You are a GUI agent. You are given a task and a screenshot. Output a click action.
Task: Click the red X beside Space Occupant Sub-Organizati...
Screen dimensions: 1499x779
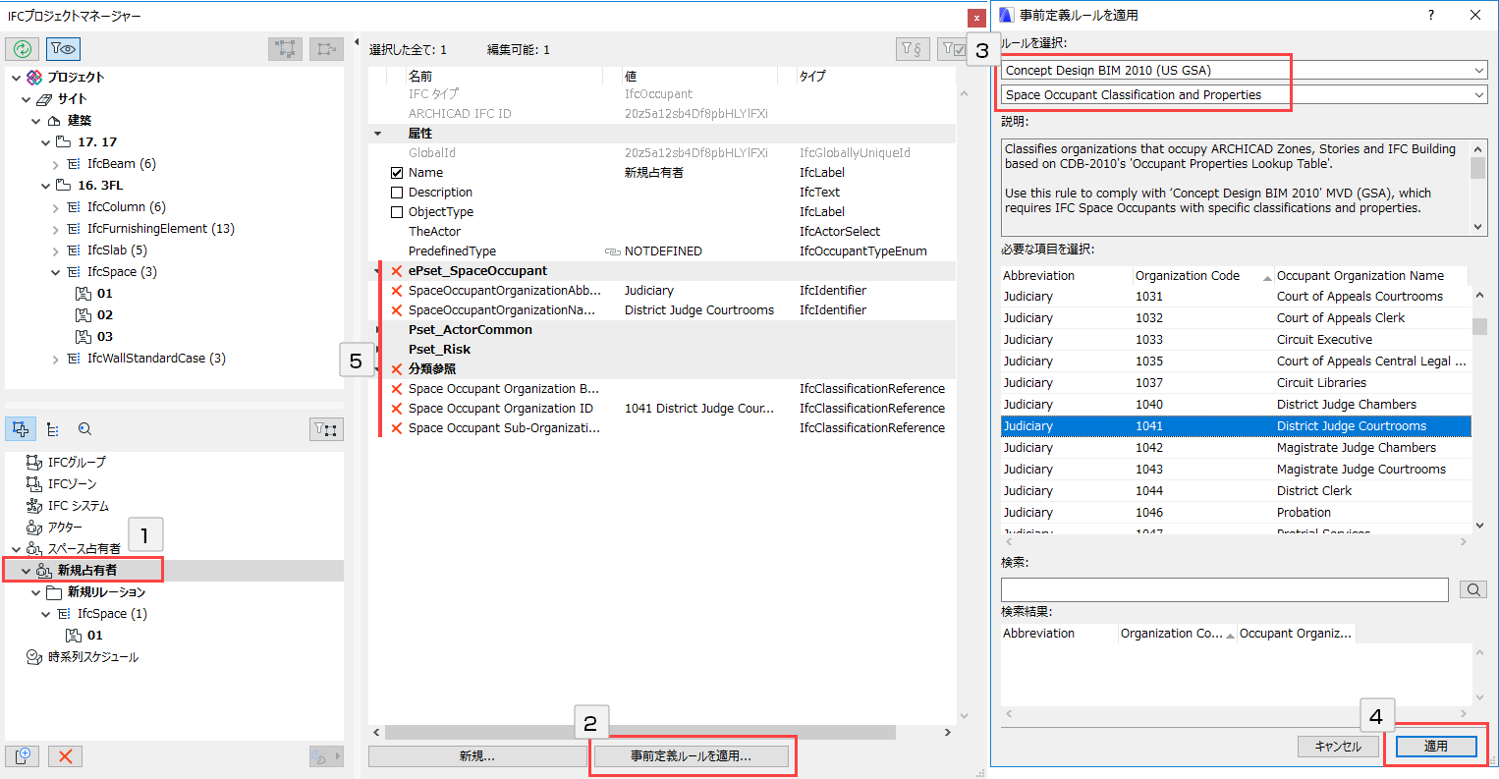point(397,428)
